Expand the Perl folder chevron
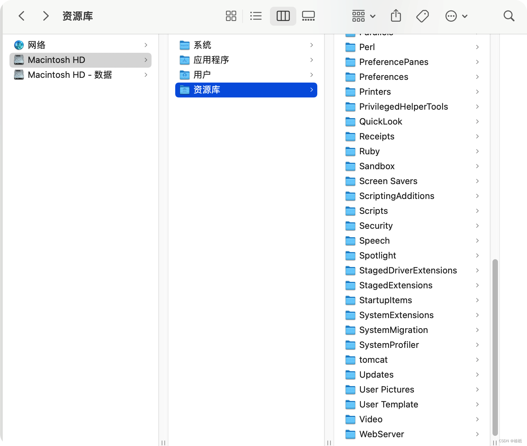 pos(477,47)
